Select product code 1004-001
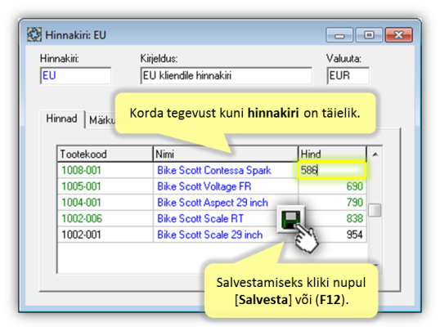The image size is (440, 331). 81,203
